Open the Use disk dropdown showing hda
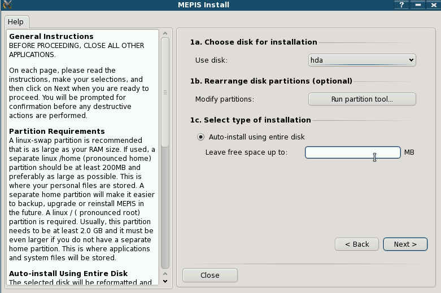Screen dimensions: 441x293 click(362, 60)
